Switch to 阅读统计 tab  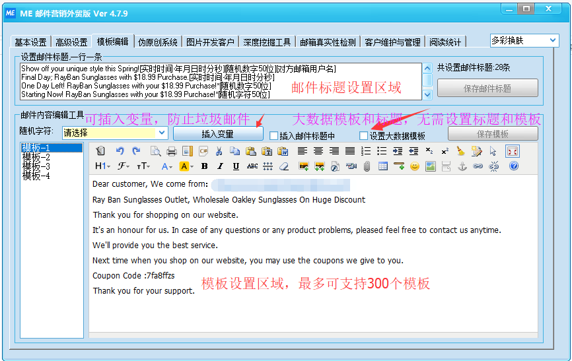[445, 42]
